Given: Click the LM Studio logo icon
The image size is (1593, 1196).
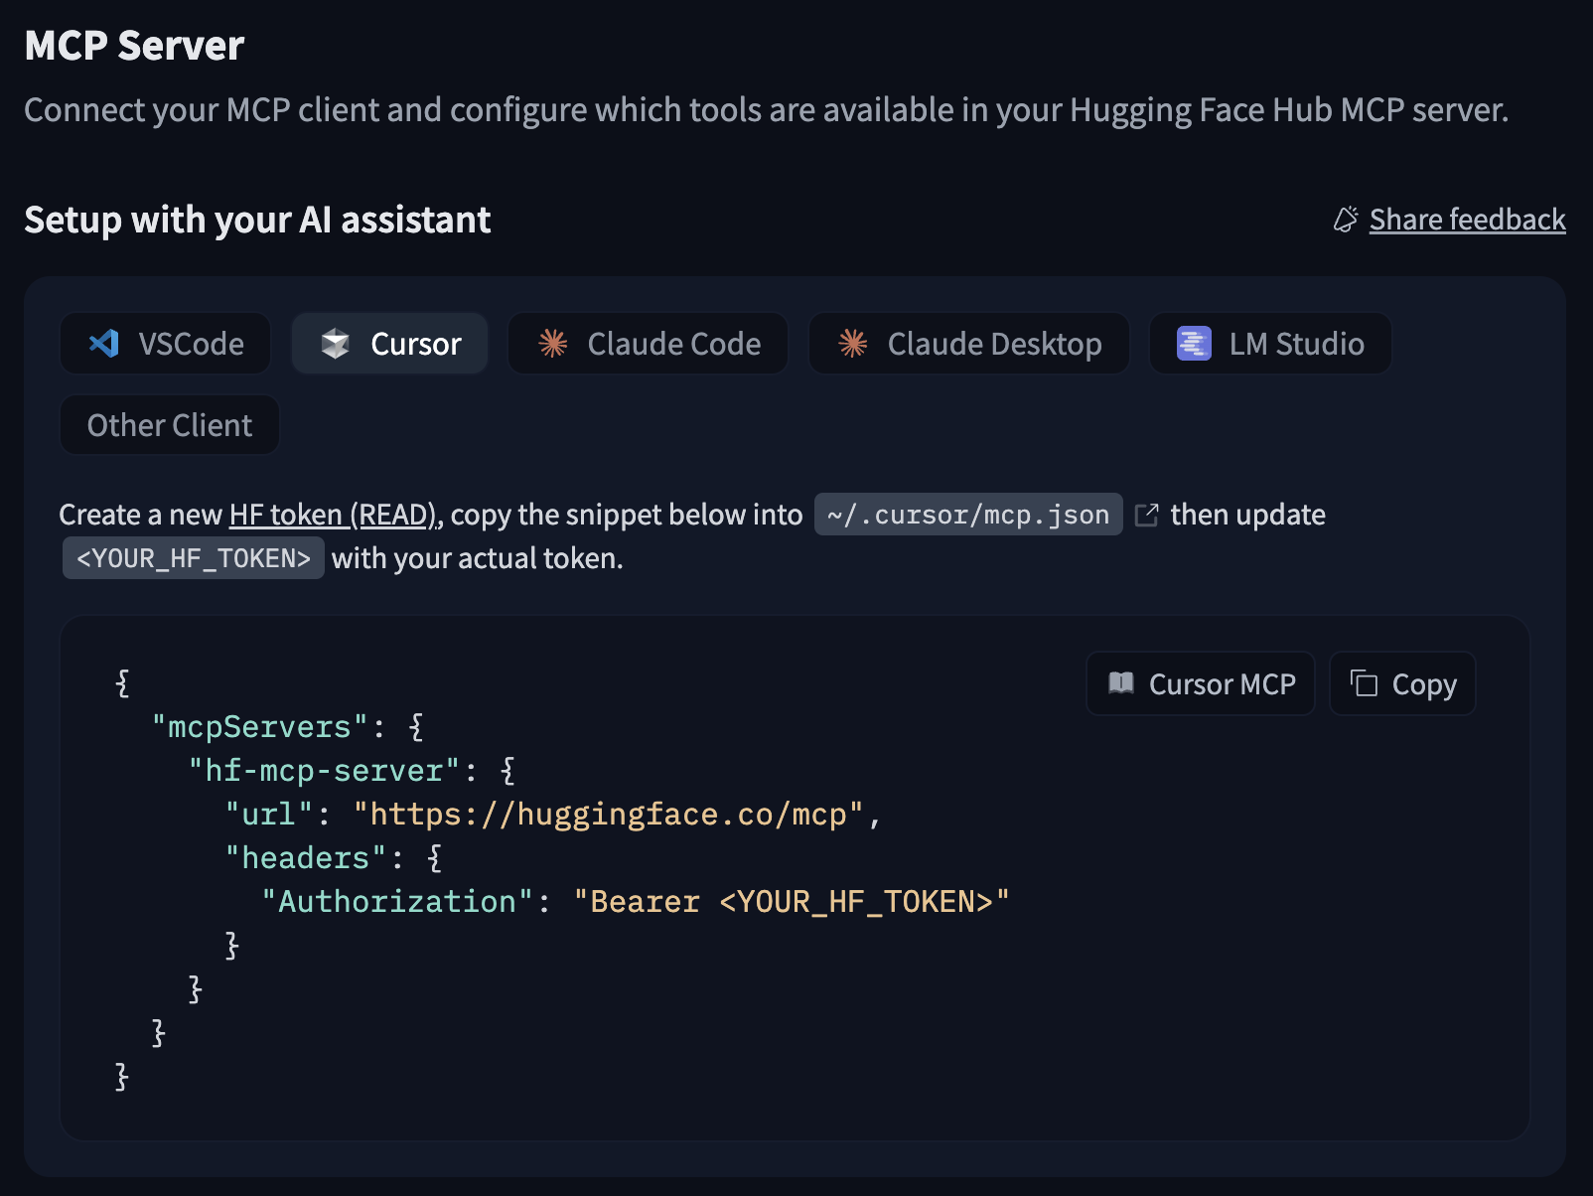Looking at the screenshot, I should tap(1194, 344).
